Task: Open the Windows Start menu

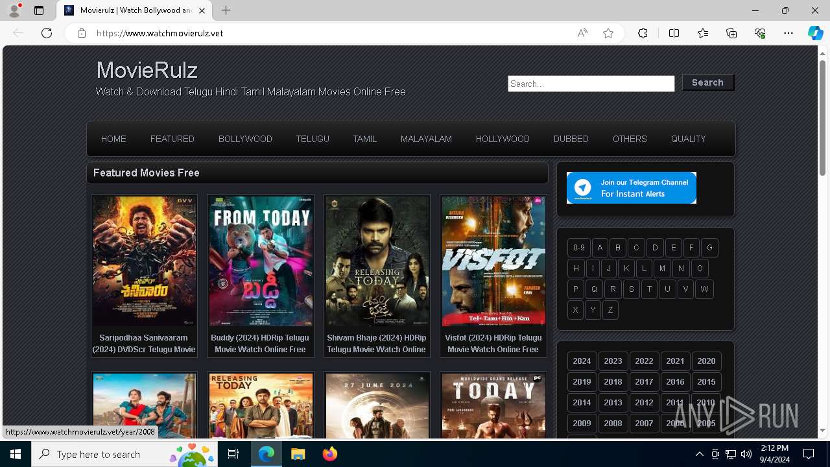Action: coord(16,454)
